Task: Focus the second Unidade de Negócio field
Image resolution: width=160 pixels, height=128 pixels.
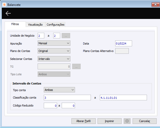Action: (57, 36)
